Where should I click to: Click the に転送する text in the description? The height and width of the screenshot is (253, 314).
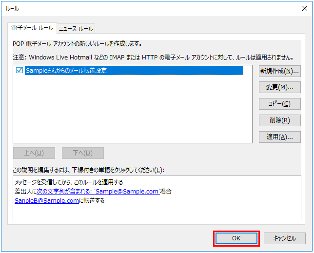92,200
